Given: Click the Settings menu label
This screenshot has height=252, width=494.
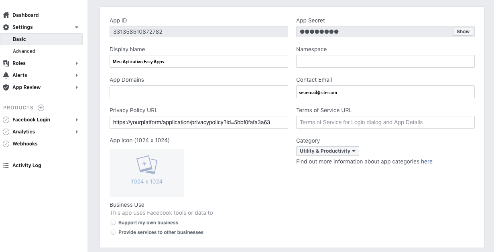Looking at the screenshot, I should pos(22,27).
